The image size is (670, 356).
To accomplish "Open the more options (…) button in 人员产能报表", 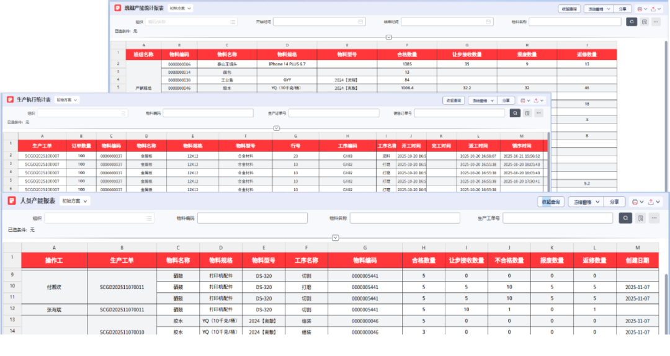I will pos(654,218).
